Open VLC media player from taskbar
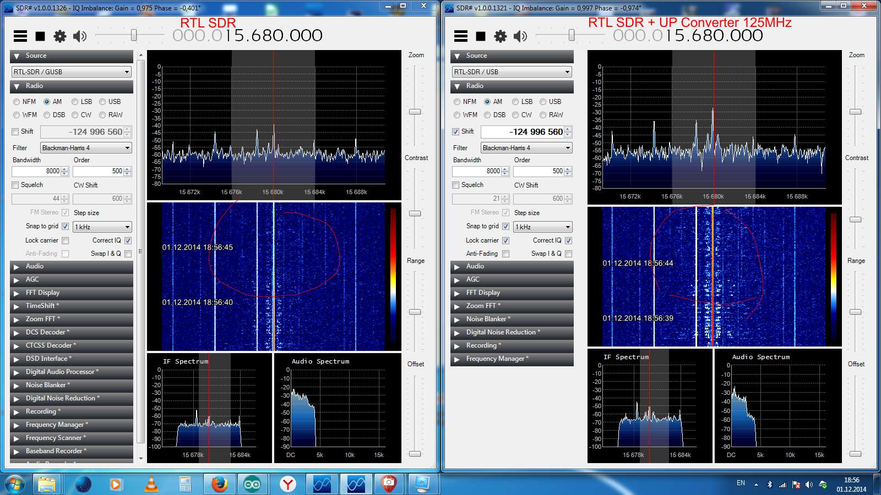 tap(151, 485)
